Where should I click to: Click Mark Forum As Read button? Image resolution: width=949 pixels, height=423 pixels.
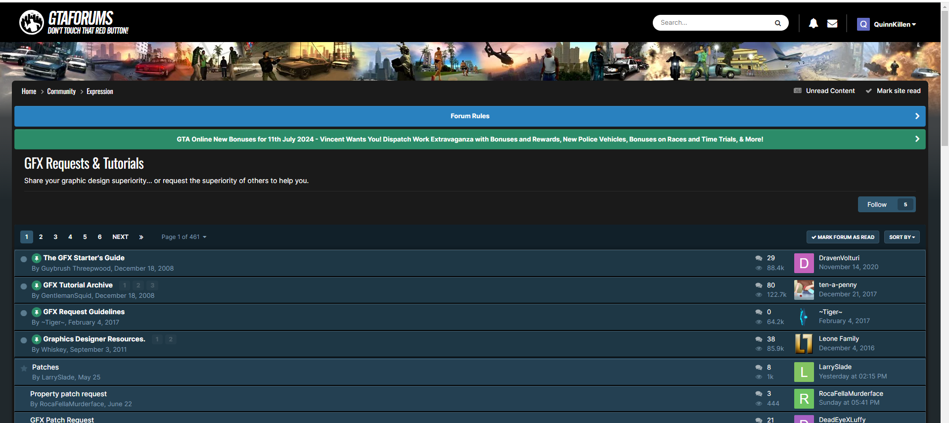point(843,237)
